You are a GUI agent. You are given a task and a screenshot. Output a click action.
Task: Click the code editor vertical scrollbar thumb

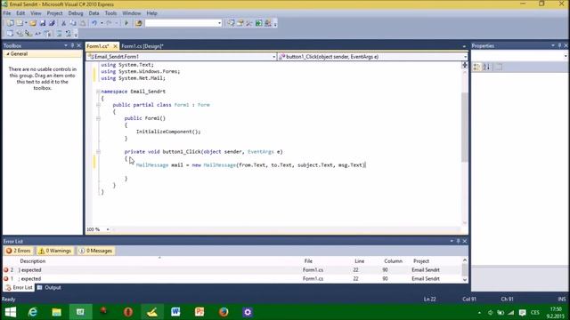(465, 127)
